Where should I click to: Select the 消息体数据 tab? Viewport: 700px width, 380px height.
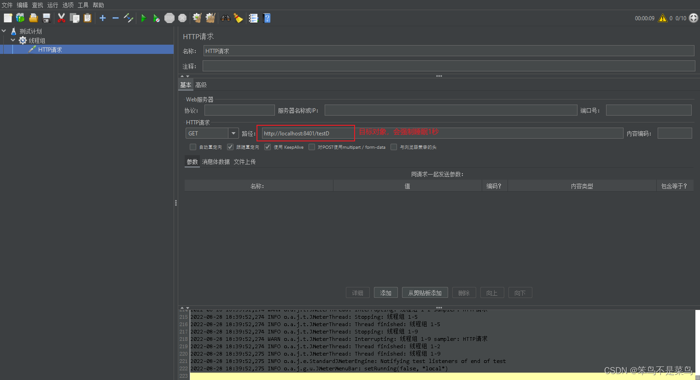coord(216,162)
